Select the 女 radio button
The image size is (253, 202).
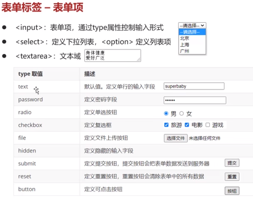point(182,113)
